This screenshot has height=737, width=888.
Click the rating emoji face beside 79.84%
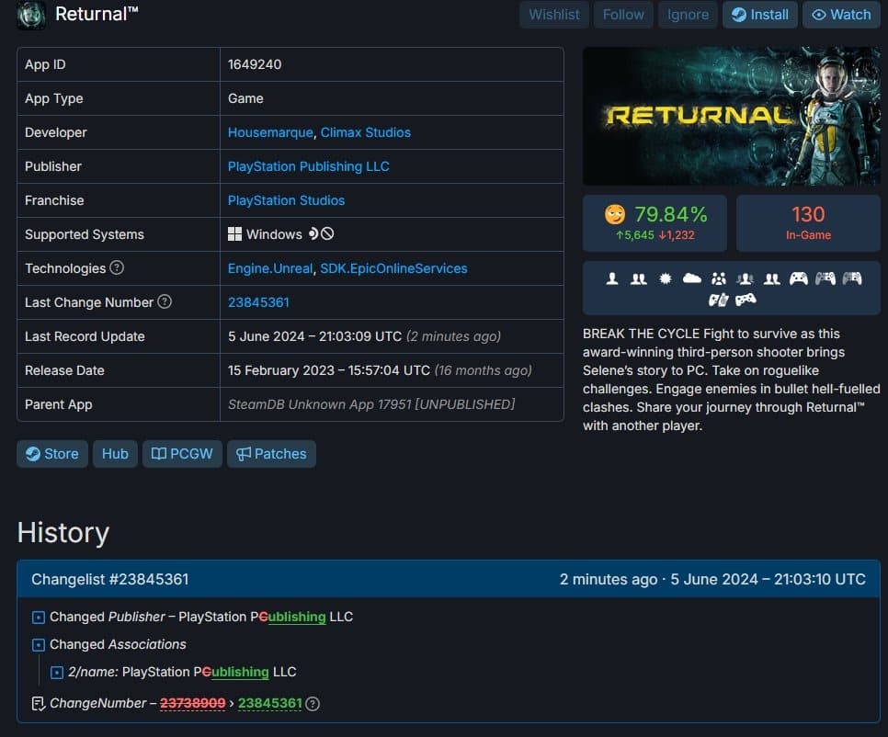615,214
